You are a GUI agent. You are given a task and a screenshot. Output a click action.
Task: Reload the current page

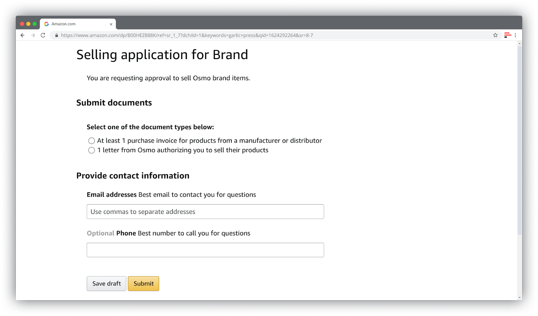pos(43,35)
